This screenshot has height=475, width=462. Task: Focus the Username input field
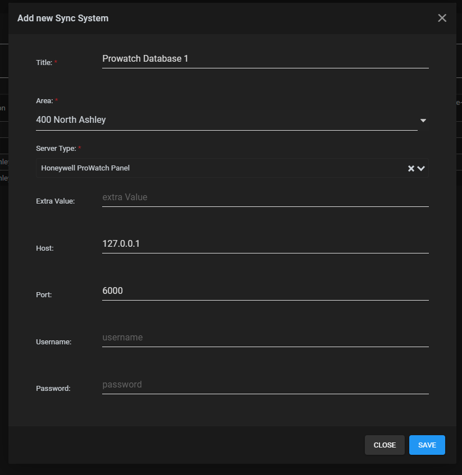pyautogui.click(x=266, y=338)
